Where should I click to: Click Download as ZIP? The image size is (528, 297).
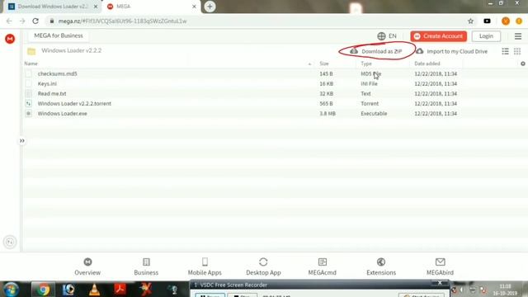click(x=376, y=51)
